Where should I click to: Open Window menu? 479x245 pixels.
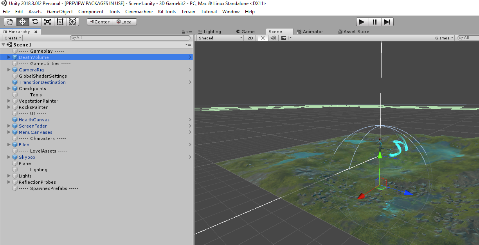231,12
